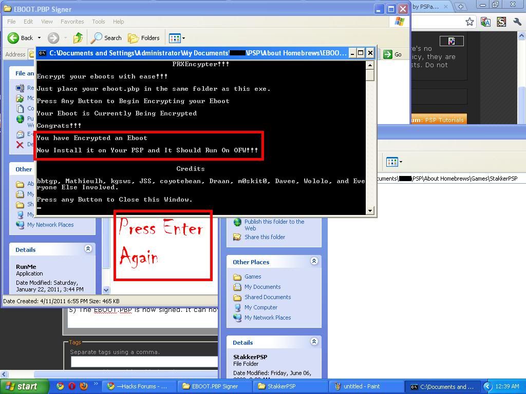Click Publish this folder to the Web
This screenshot has width=526, height=394.
[274, 225]
